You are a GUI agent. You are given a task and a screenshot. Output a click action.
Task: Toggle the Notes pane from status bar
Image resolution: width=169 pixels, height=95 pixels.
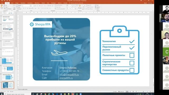pyautogui.click(x=115, y=92)
